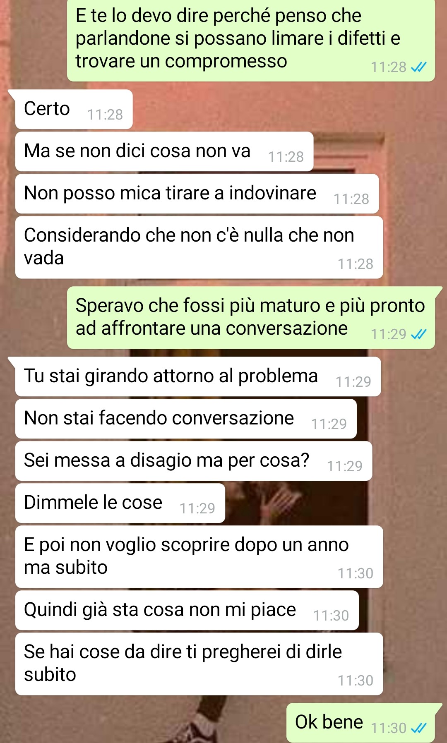Tap green message 'Speravo che fossi più maturo'
This screenshot has width=447, height=743.
[x=251, y=317]
